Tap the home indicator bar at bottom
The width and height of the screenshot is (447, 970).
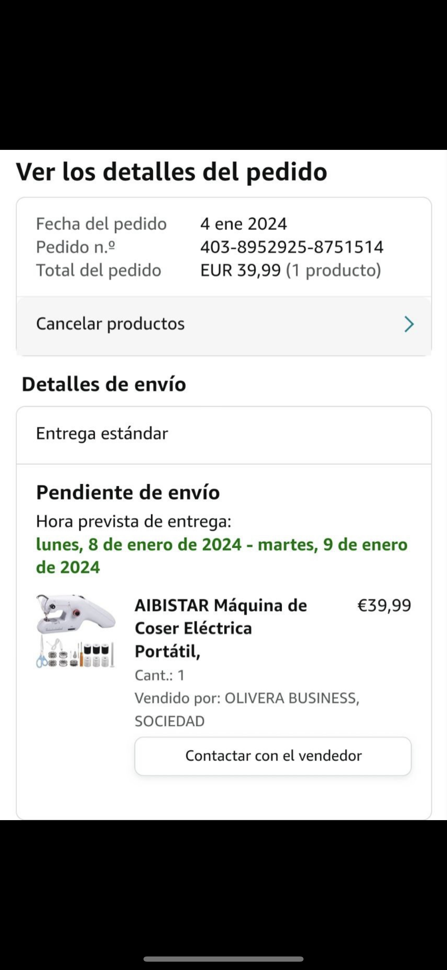click(223, 959)
